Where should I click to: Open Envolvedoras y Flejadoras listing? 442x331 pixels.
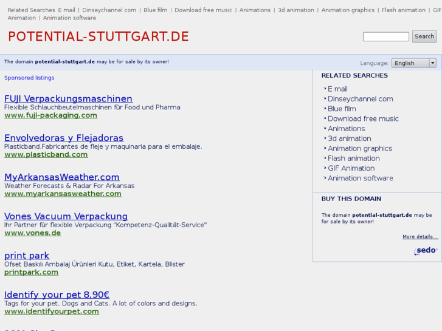tap(64, 138)
